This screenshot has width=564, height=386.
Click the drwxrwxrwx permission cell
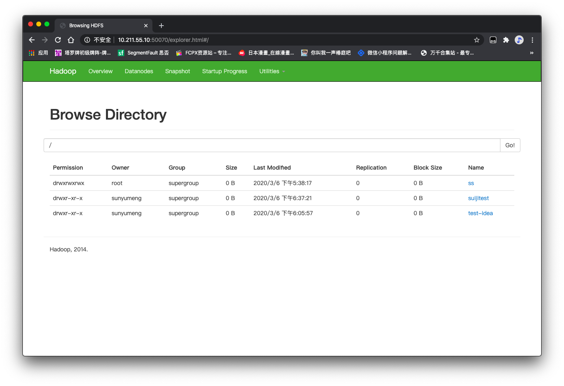[68, 183]
